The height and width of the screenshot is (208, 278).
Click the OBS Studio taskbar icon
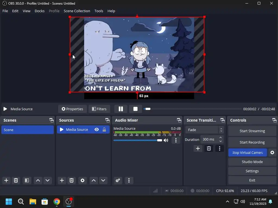69,201
